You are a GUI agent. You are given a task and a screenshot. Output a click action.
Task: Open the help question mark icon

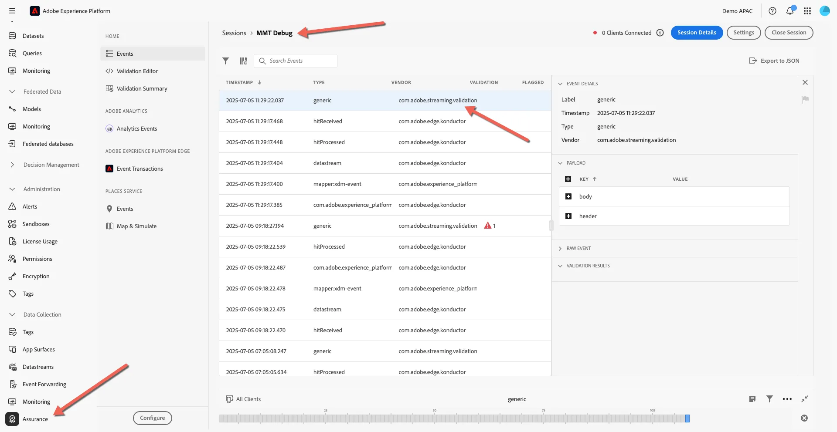[x=772, y=11]
